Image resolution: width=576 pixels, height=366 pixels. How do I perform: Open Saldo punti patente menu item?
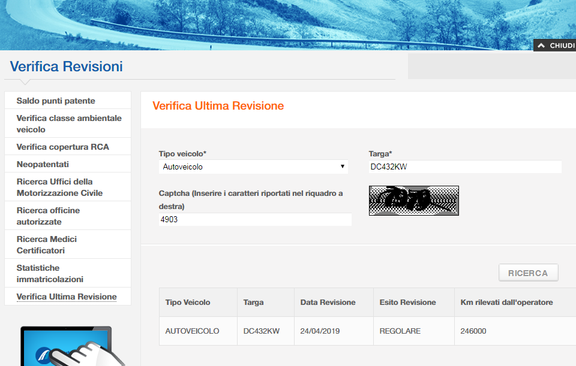pos(56,101)
